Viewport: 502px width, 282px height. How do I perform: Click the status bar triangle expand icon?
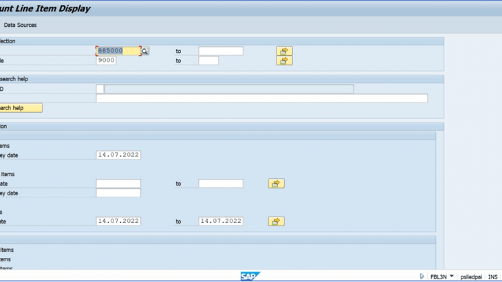pyautogui.click(x=421, y=276)
